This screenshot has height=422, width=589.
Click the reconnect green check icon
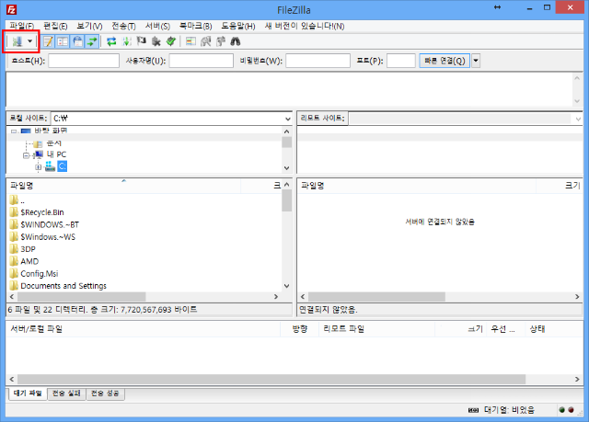171,41
